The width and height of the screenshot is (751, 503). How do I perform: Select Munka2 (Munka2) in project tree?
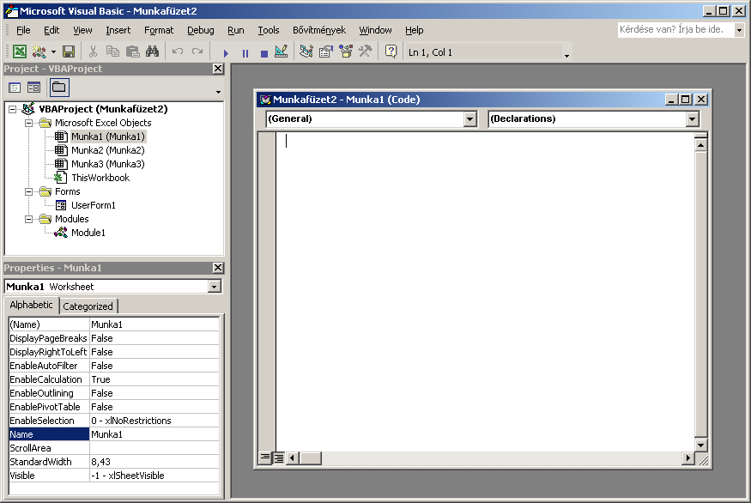[x=108, y=150]
